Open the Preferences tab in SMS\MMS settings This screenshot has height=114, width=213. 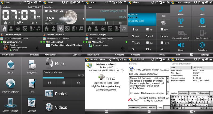coord(134,108)
